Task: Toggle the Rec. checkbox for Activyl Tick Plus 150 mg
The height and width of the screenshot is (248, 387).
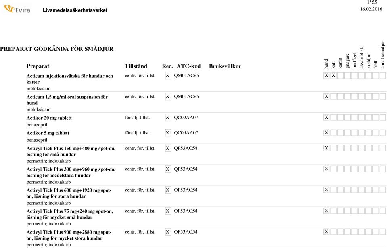Action: 168,148
